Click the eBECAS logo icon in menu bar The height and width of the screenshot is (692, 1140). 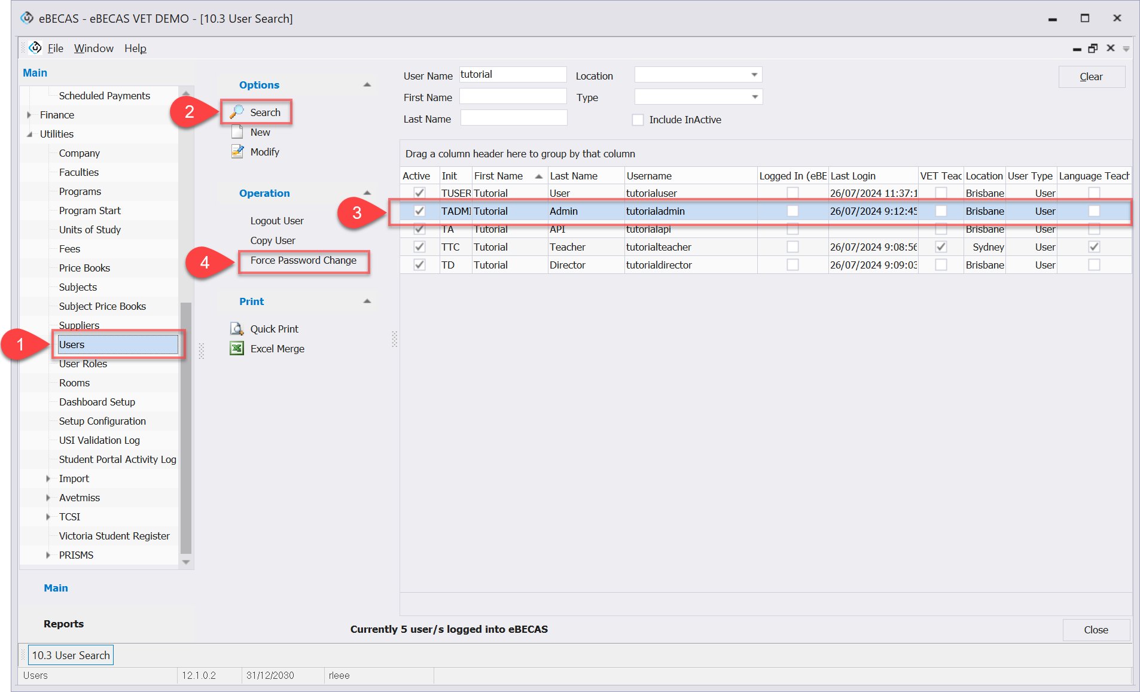[35, 48]
